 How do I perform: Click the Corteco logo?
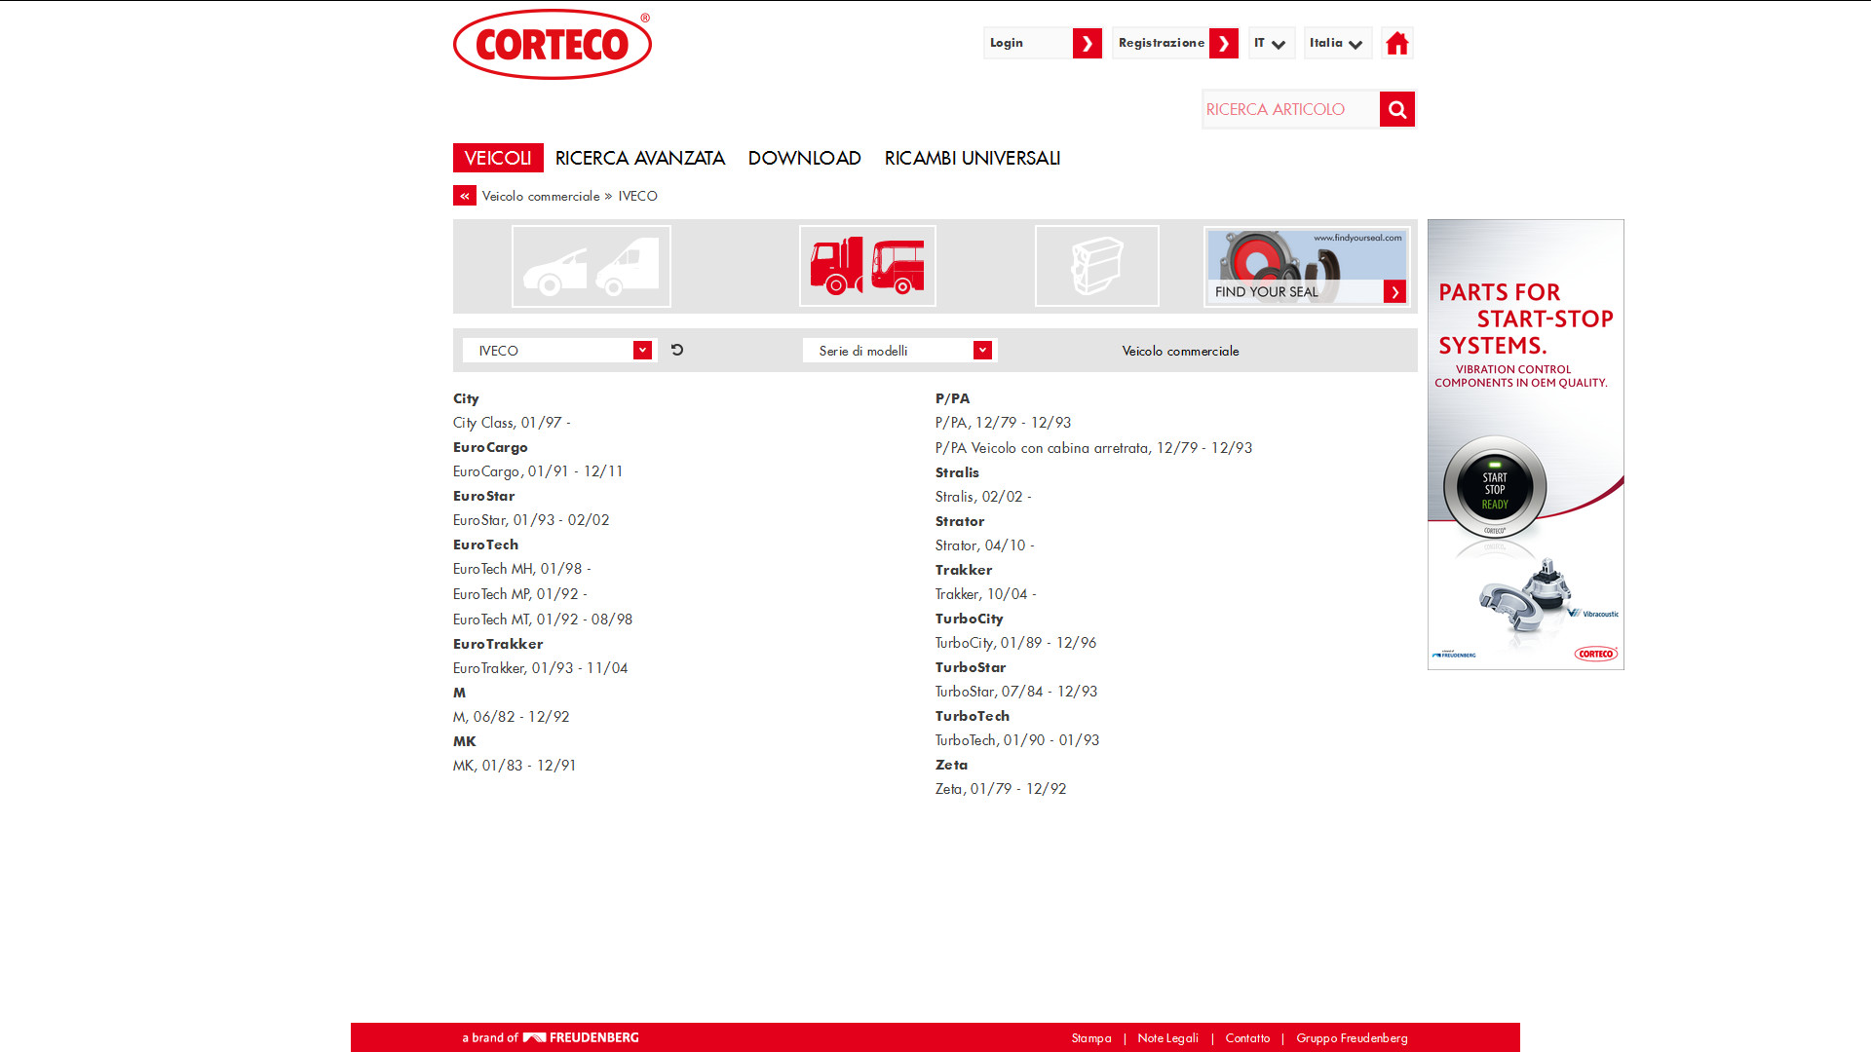click(552, 45)
